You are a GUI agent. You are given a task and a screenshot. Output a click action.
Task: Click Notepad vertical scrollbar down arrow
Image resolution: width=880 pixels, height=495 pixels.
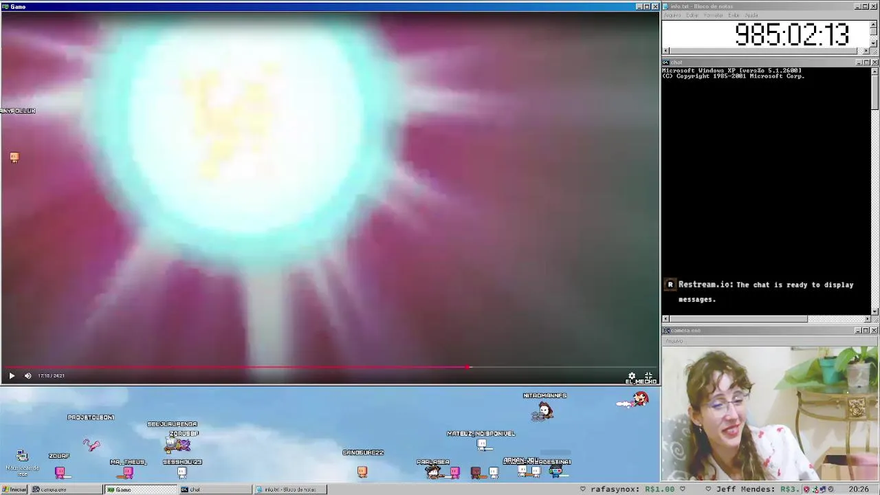(874, 43)
